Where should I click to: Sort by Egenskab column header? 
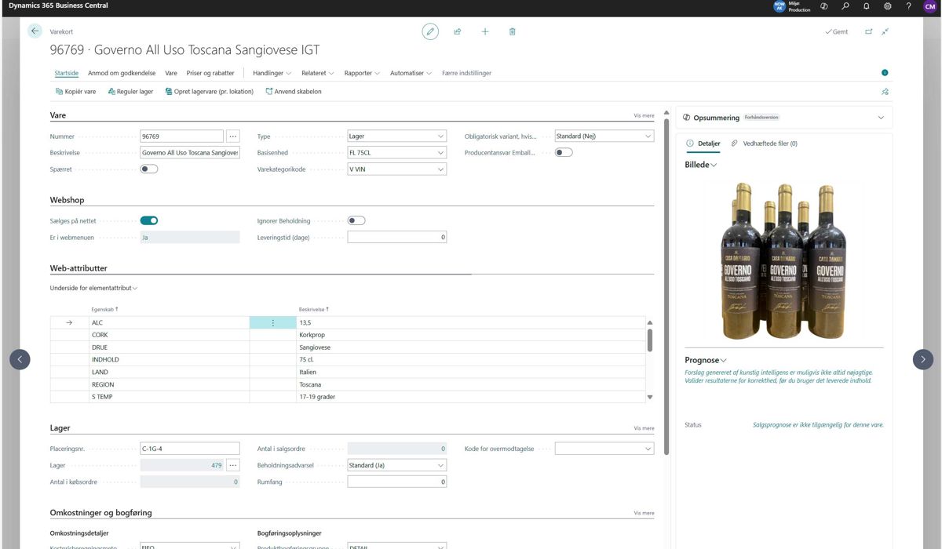click(x=104, y=310)
